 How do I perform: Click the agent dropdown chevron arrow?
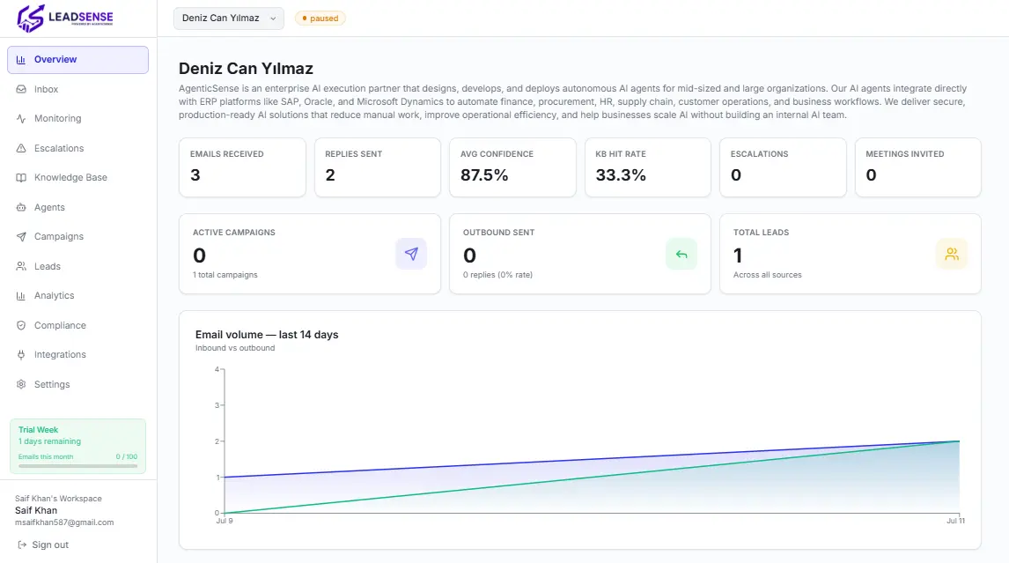click(273, 19)
